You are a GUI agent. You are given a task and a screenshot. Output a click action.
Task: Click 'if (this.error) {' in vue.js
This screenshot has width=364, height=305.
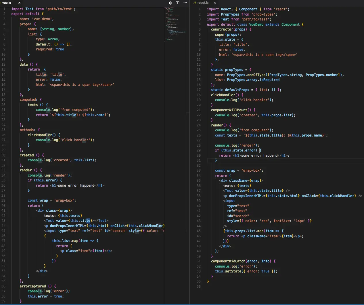45,180
